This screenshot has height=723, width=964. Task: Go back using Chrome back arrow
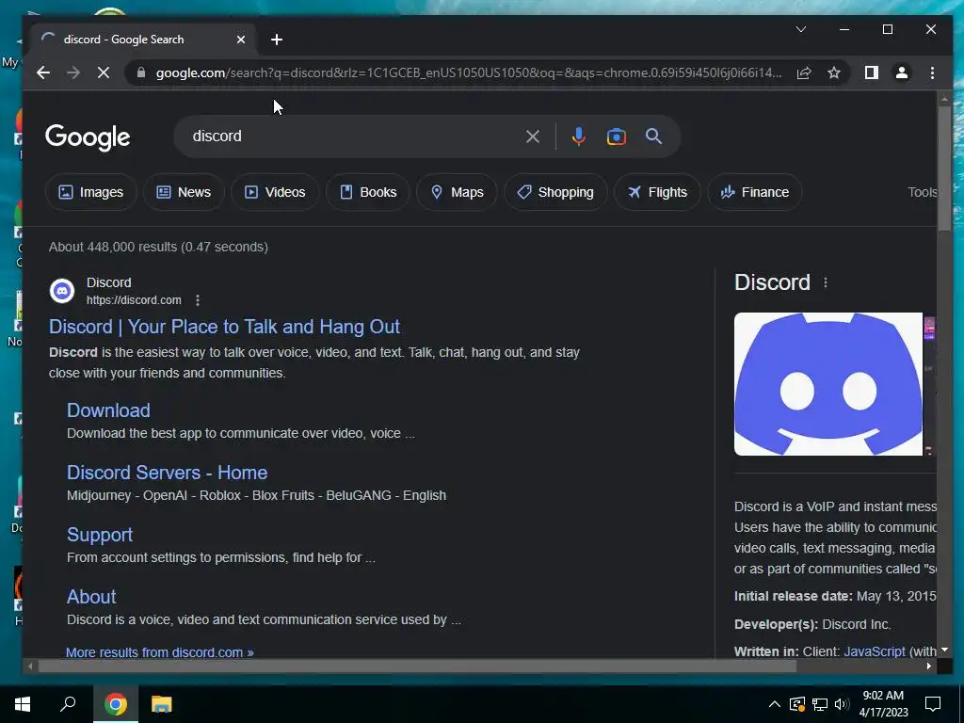(43, 72)
